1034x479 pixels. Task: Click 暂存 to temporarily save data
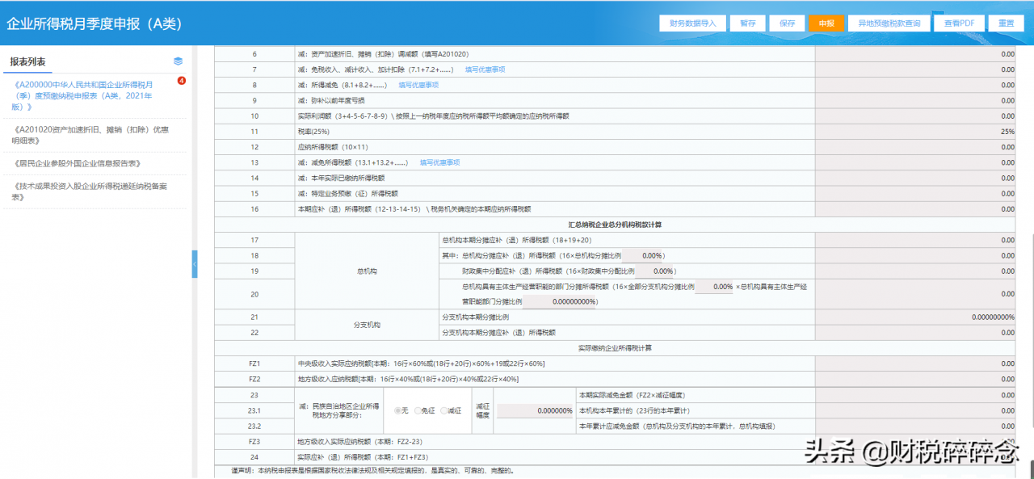(x=747, y=23)
